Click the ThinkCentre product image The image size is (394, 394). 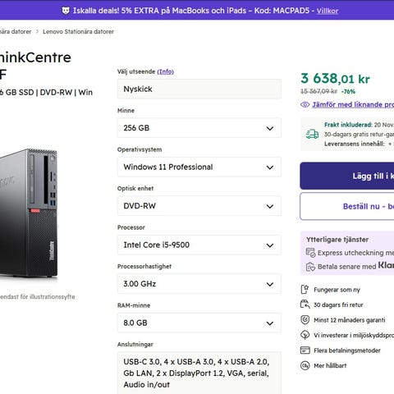coord(29,213)
